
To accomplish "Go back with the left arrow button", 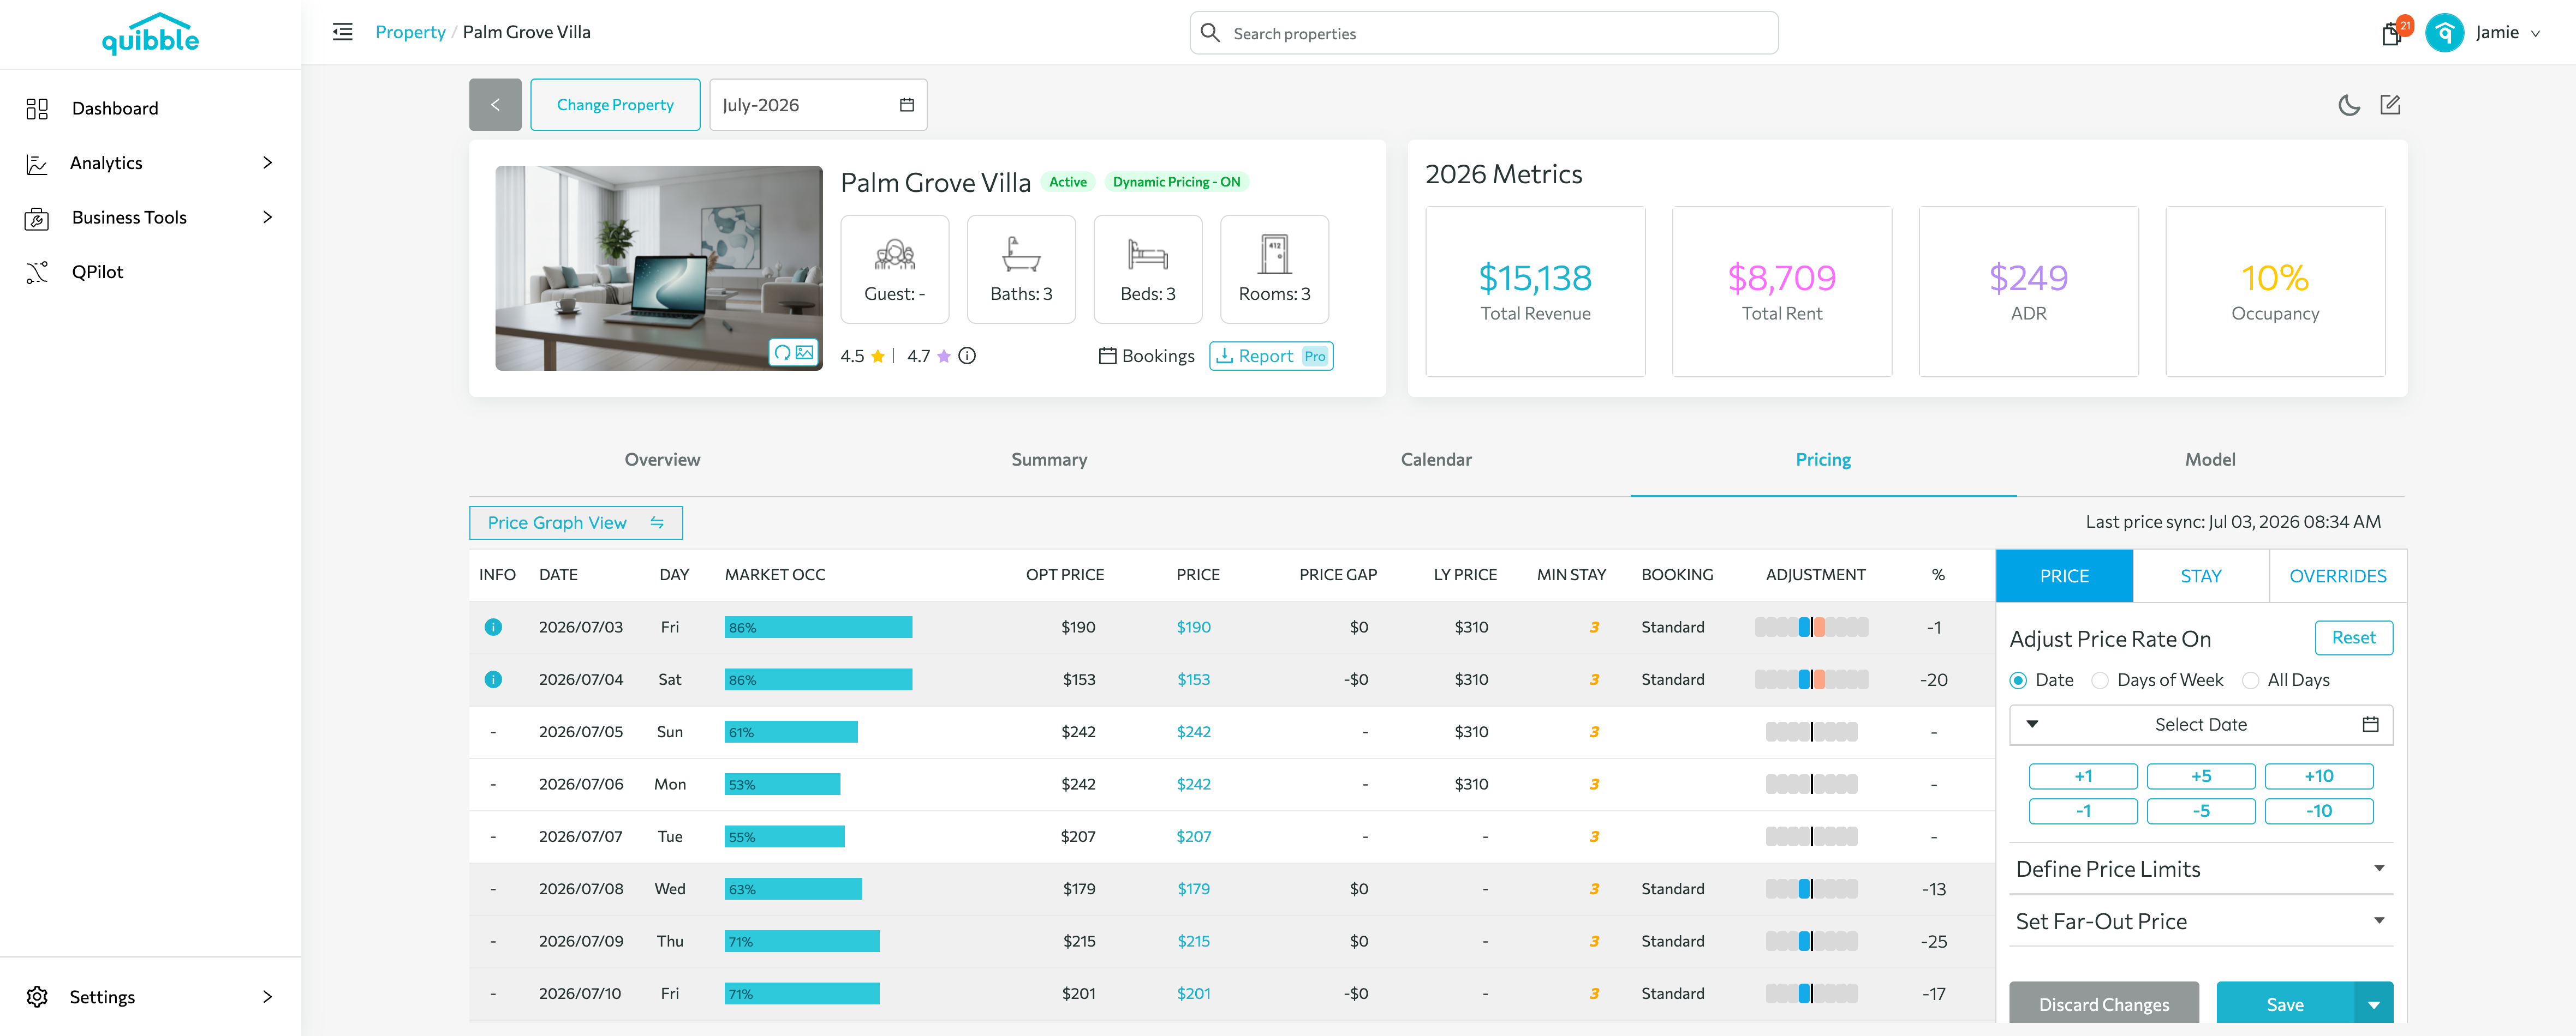I will click(x=495, y=105).
